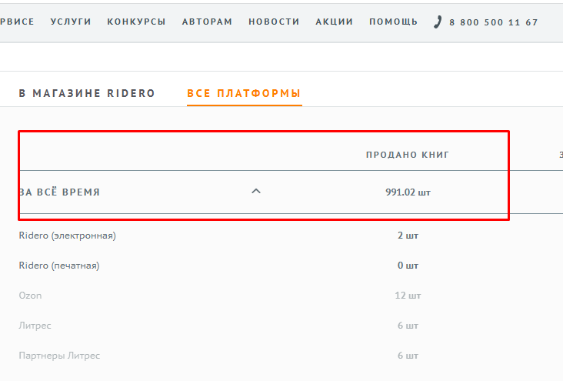Open the Новости page

pyautogui.click(x=274, y=22)
